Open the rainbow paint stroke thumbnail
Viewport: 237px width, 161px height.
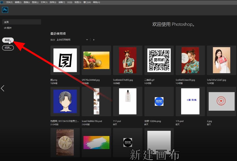pyautogui.click(x=96, y=142)
